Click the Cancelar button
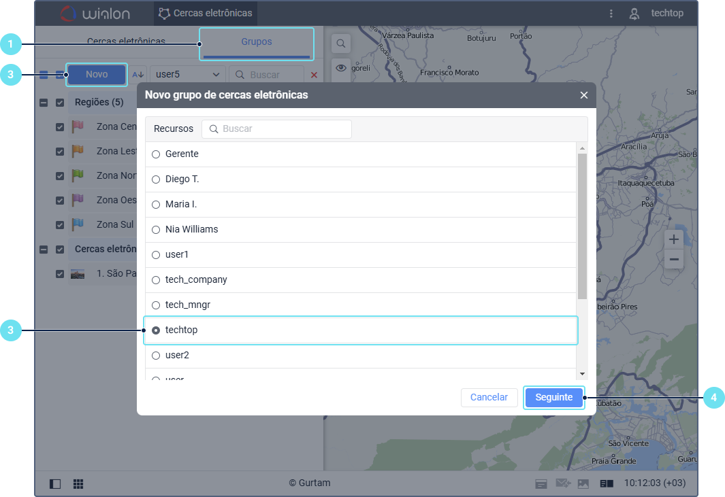This screenshot has width=725, height=497. [x=489, y=398]
